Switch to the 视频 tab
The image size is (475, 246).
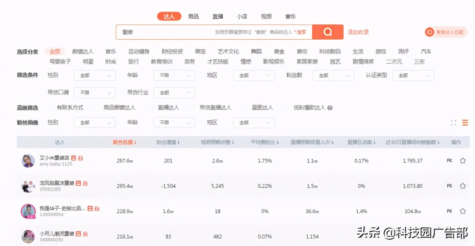(x=266, y=16)
